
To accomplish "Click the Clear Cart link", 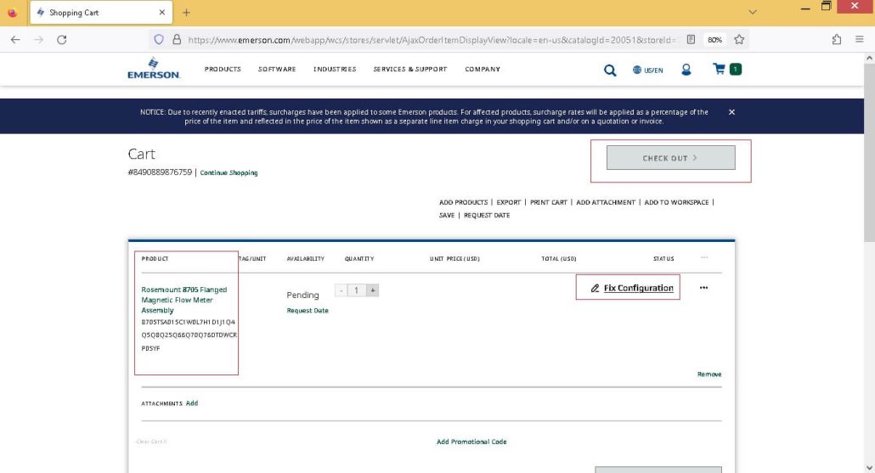I will (151, 442).
